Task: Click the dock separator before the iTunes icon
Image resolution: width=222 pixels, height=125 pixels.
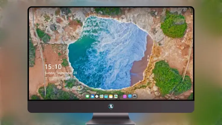Action: (120, 96)
